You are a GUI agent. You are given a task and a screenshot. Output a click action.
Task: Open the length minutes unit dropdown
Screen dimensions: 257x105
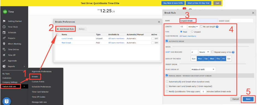point(193,27)
